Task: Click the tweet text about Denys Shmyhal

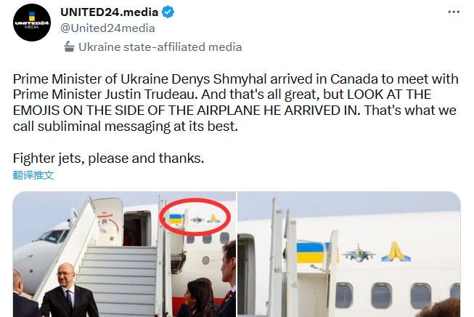Action: pos(218,102)
